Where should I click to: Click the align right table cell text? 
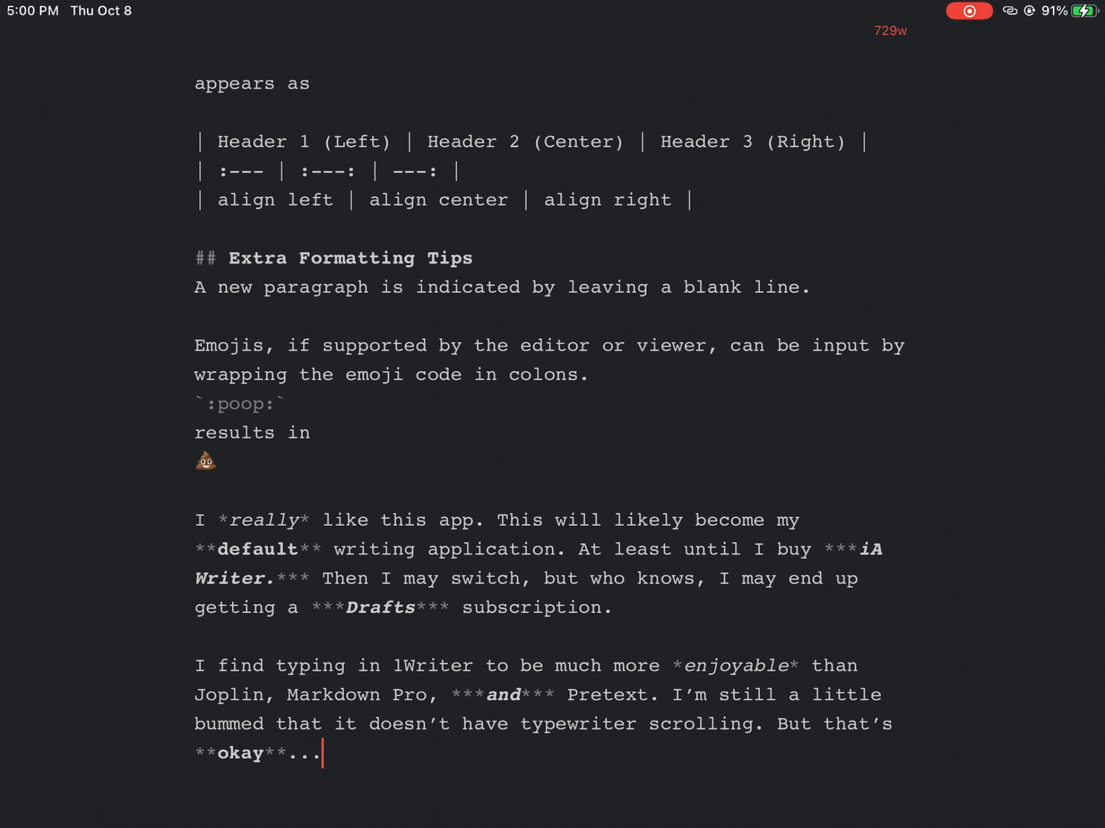pos(608,200)
